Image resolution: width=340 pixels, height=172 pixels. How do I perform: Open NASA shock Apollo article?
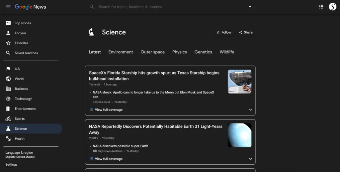click(x=153, y=94)
